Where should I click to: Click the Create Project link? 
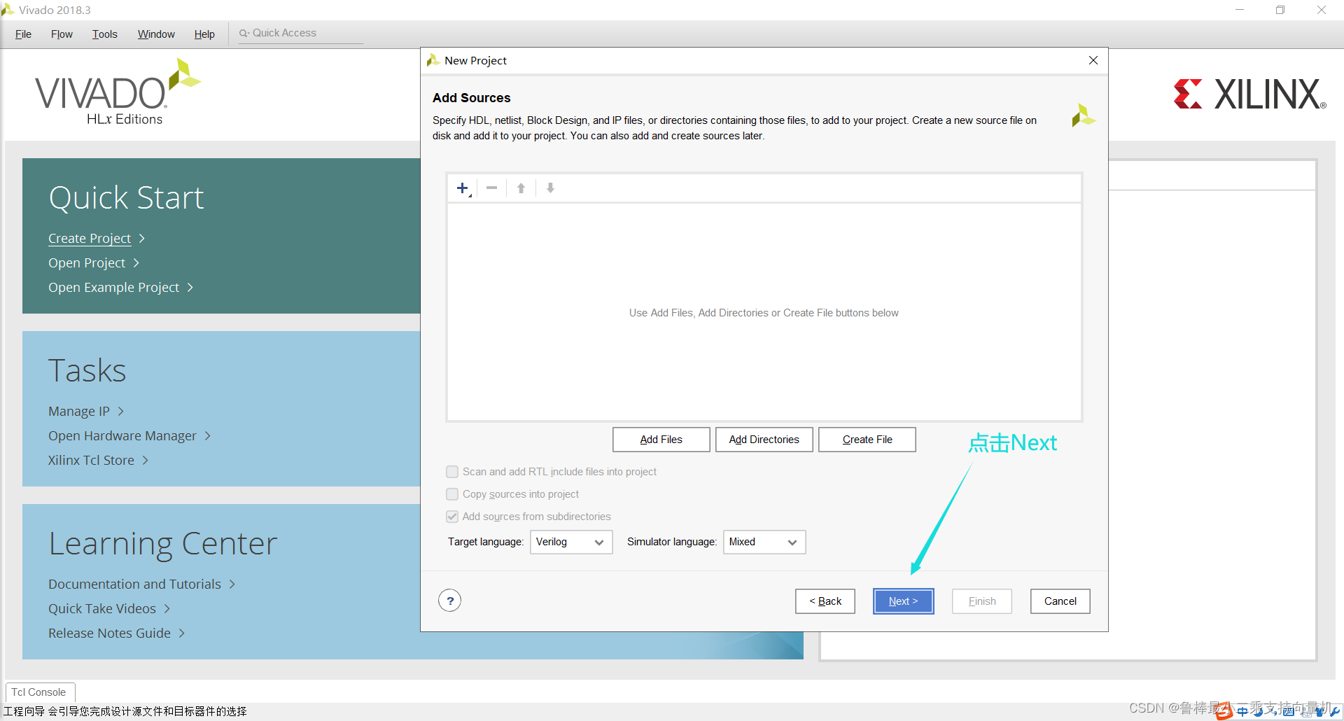90,239
